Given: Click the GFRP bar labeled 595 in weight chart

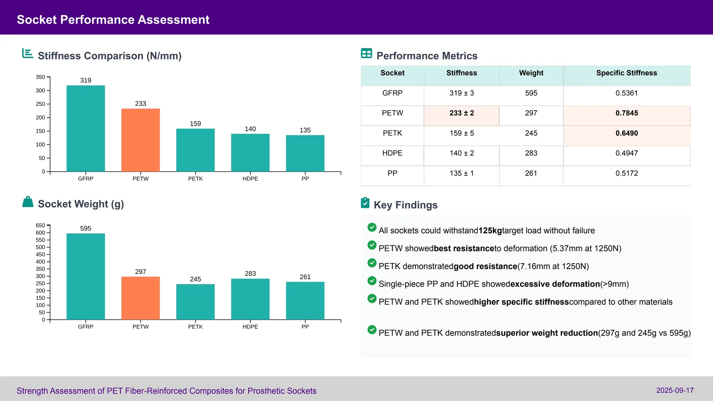Looking at the screenshot, I should (86, 276).
